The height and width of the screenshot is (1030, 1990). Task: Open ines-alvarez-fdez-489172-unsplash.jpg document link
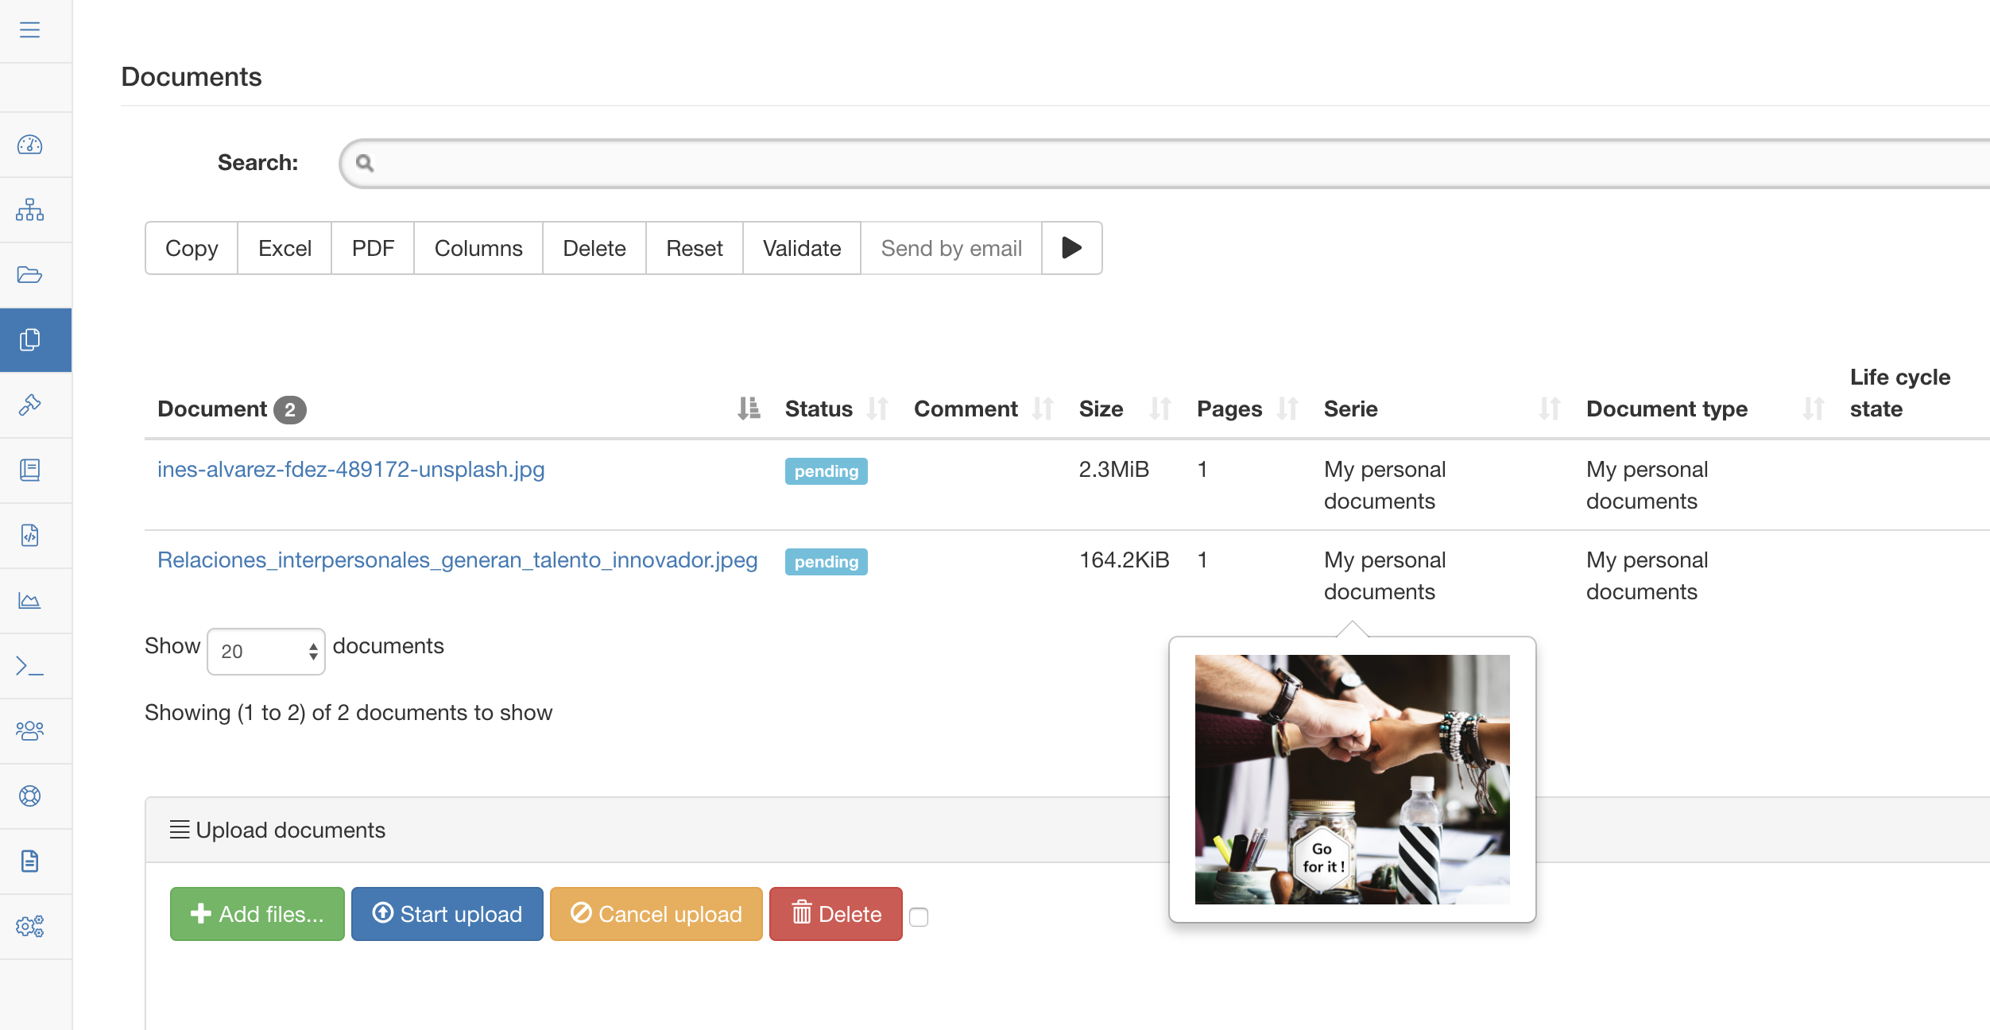pos(351,470)
